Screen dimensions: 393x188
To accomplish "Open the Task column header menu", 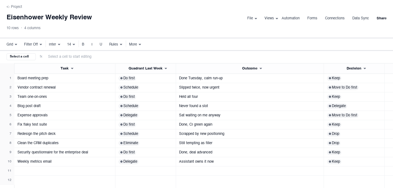I will pos(72,69).
